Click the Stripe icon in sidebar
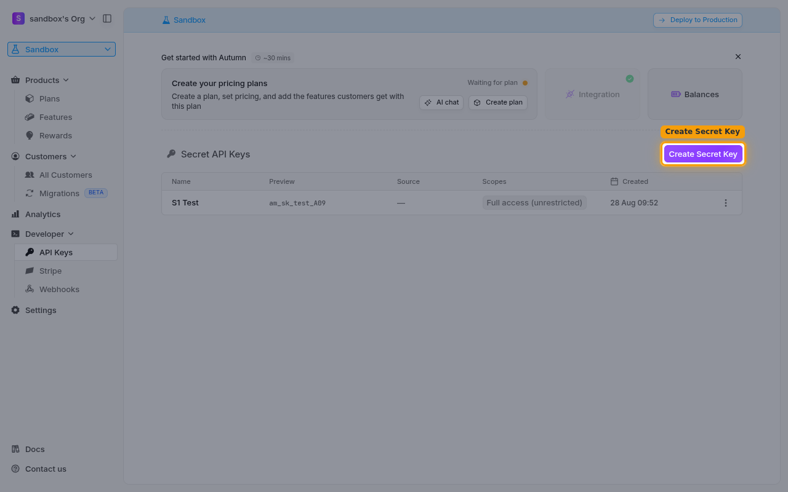788x492 pixels. 30,271
